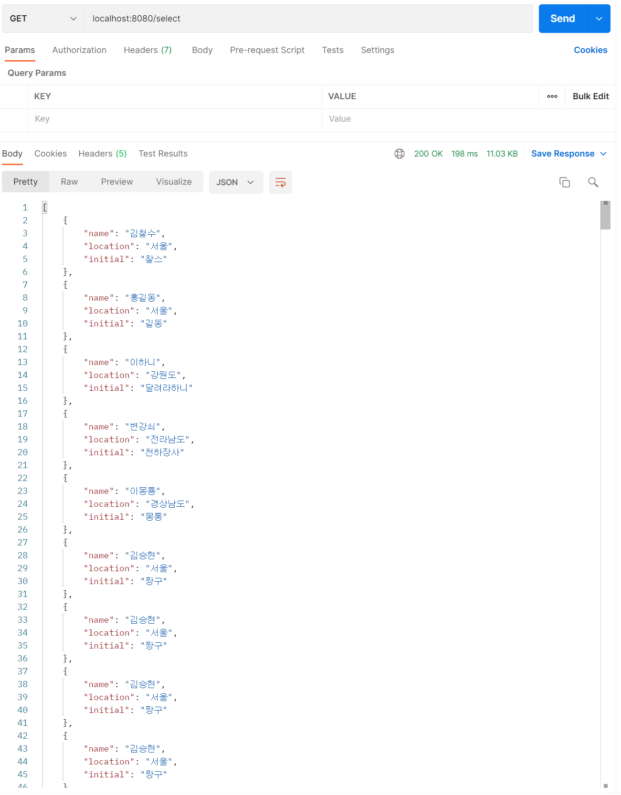Select the response Body tab
Image resolution: width=621 pixels, height=795 pixels.
coord(12,154)
